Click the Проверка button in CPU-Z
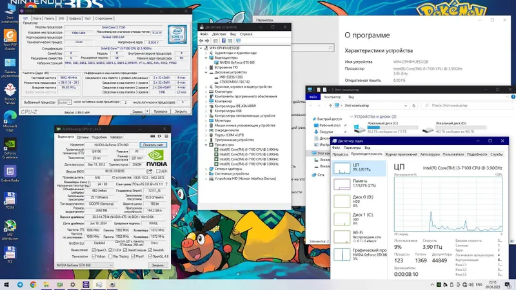Viewport: 516px width, 290px height. pos(161,111)
